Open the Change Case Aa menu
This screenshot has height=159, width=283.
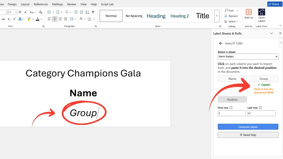coord(33,12)
